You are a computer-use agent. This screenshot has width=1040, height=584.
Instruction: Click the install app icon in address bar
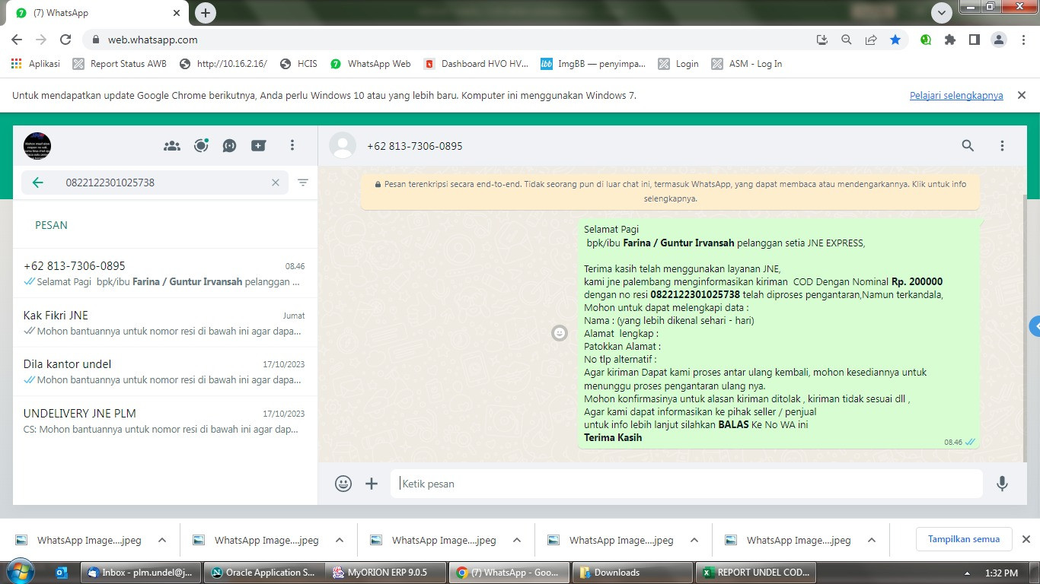pos(821,40)
